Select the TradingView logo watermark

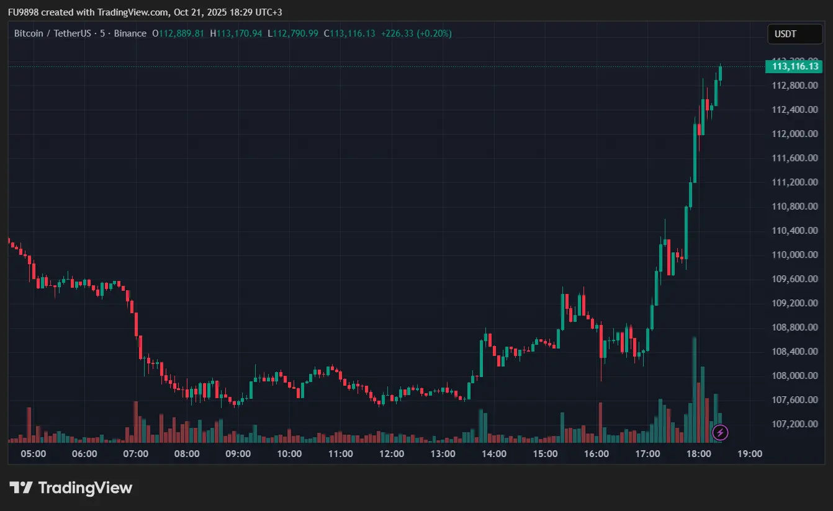click(70, 487)
